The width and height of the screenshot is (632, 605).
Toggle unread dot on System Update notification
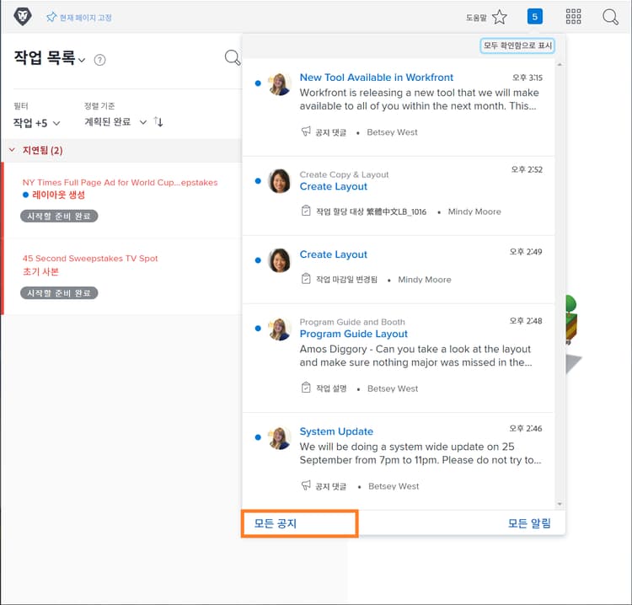258,437
